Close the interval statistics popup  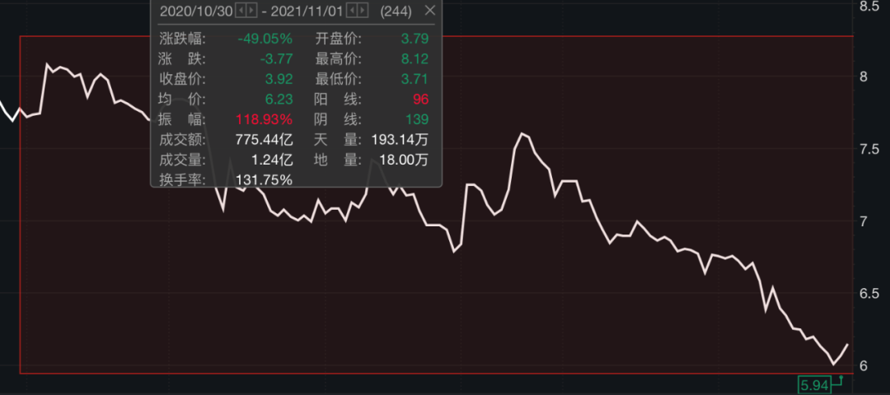429,11
